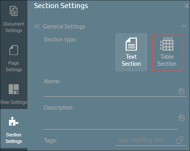Screen dimensions: 190x151
Task: Click the globe icon in the Description field
Action: (x=181, y=118)
